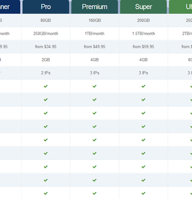The height and width of the screenshot is (218, 192).
Task: Click the first checkmark in Super column
Action: point(143,86)
